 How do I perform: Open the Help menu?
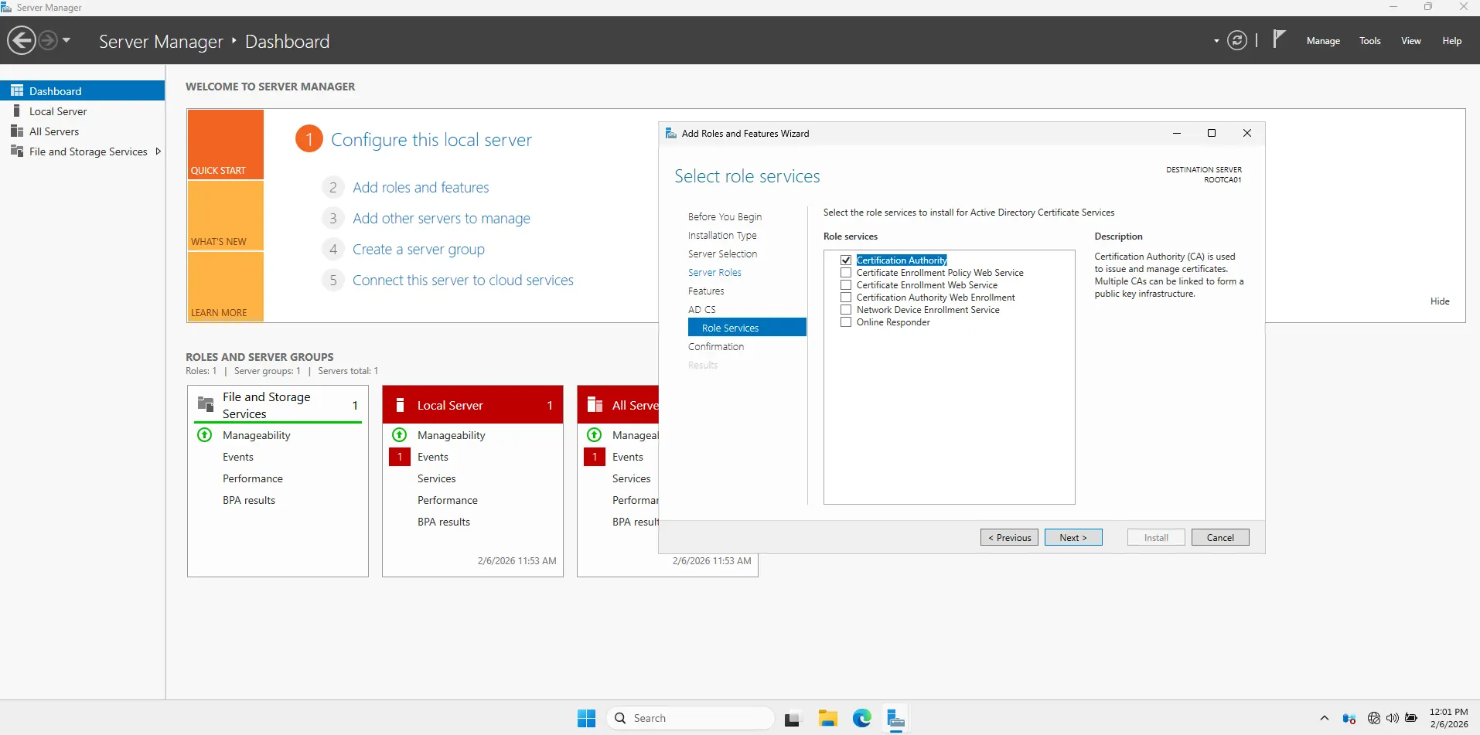pos(1452,41)
